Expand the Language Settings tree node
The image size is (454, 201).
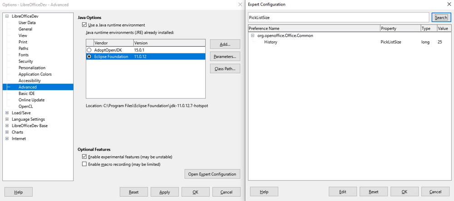7,119
